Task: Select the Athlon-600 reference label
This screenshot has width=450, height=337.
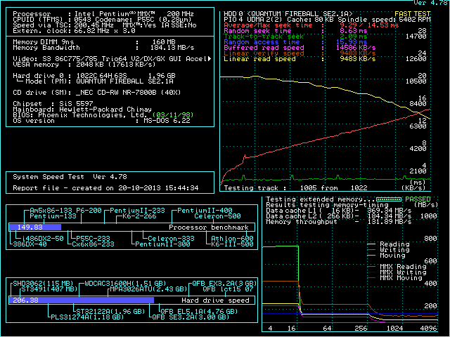Action: click(x=233, y=239)
